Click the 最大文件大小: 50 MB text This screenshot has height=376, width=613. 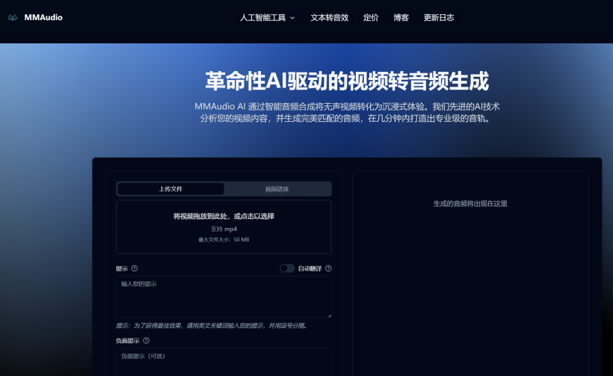pos(224,240)
